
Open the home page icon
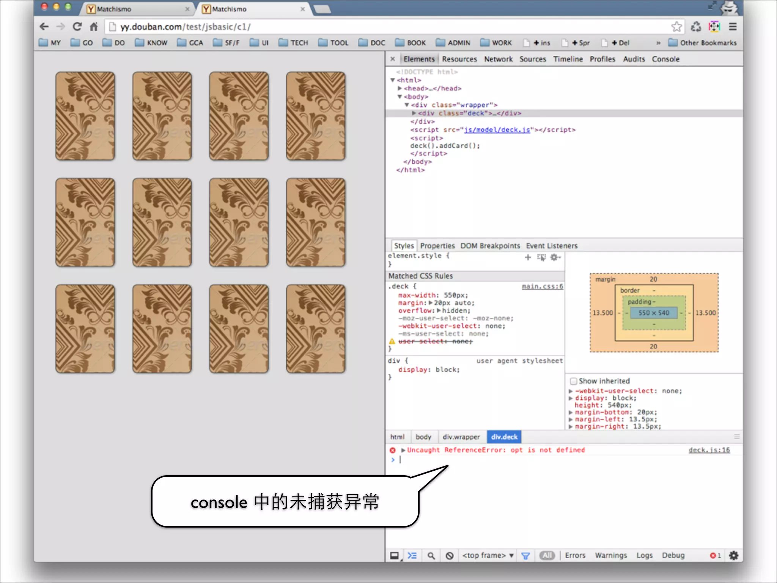[94, 27]
